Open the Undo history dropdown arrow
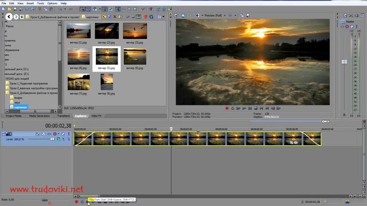 click(65, 9)
